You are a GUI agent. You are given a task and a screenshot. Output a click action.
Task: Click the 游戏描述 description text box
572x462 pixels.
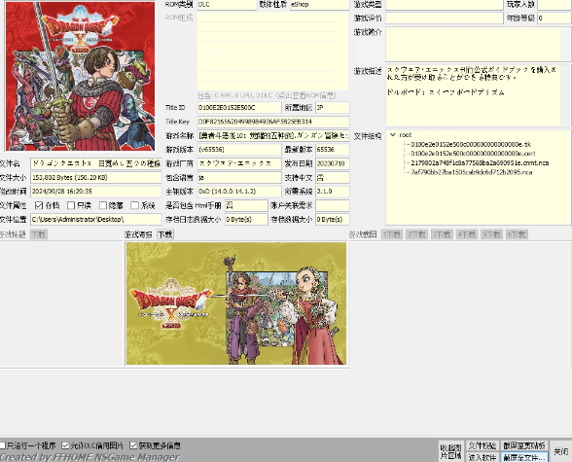[x=478, y=95]
